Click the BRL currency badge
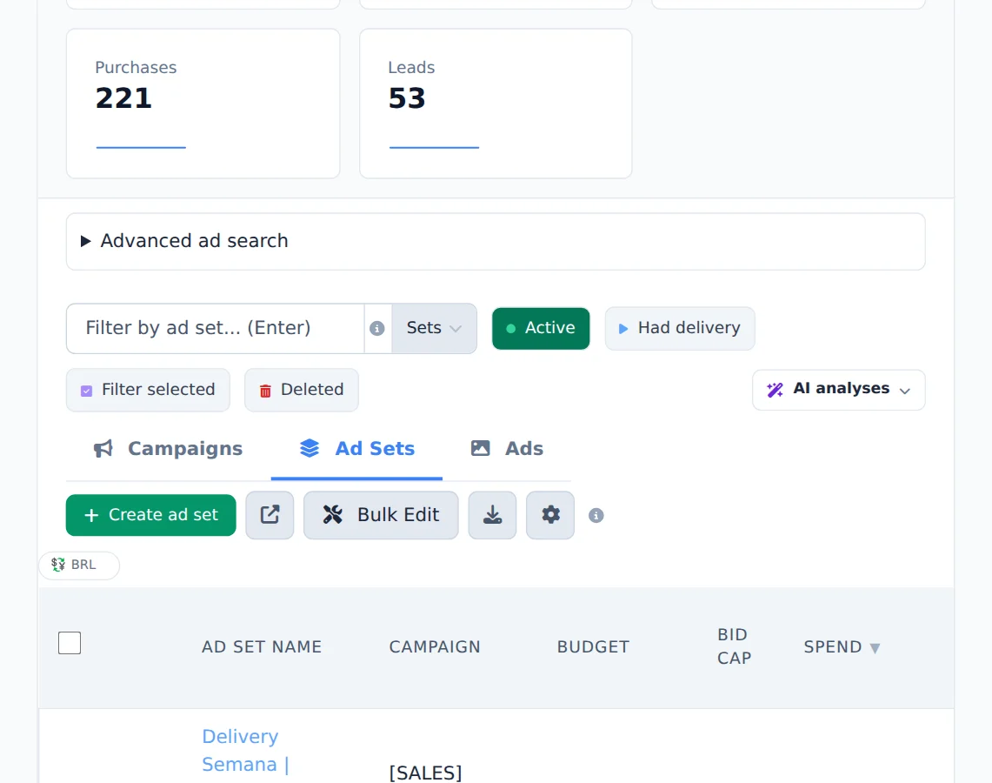 (79, 565)
